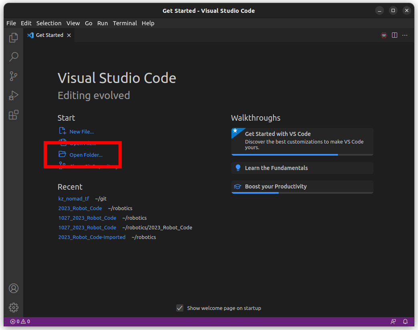Open the Selection menu

pos(49,23)
